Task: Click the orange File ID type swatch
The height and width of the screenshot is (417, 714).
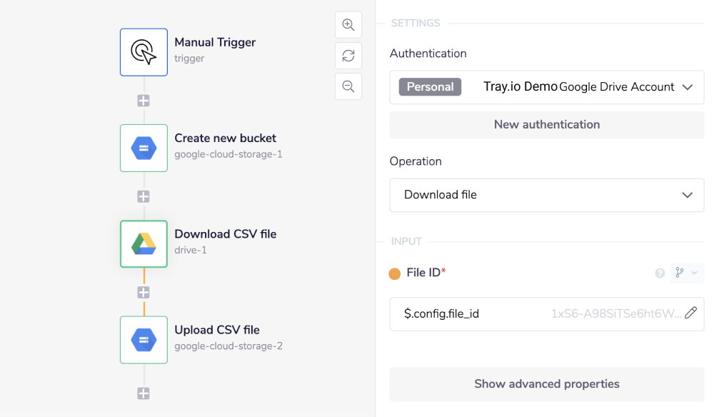Action: [395, 273]
